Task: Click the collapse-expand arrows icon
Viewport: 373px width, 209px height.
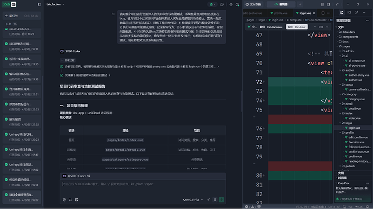Action: (x=337, y=4)
